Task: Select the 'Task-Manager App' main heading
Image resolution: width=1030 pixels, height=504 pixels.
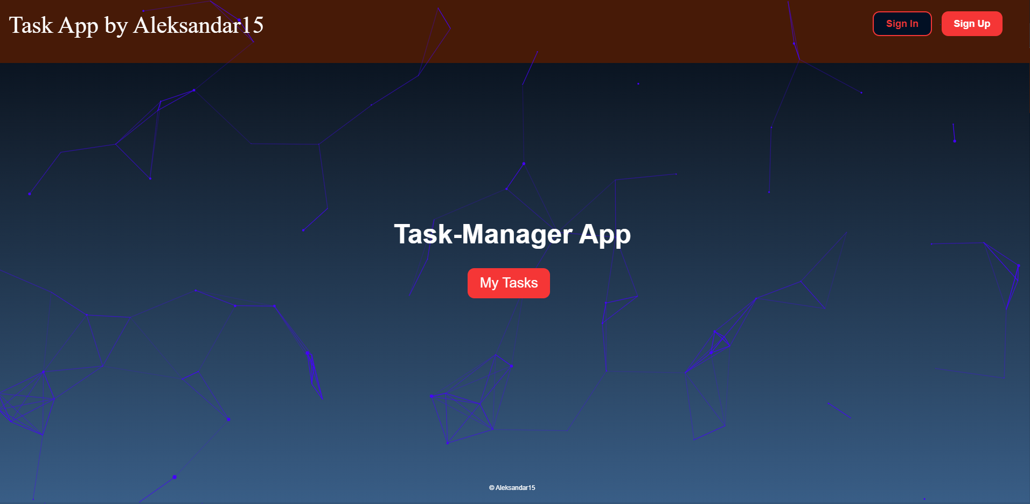Action: coord(512,234)
